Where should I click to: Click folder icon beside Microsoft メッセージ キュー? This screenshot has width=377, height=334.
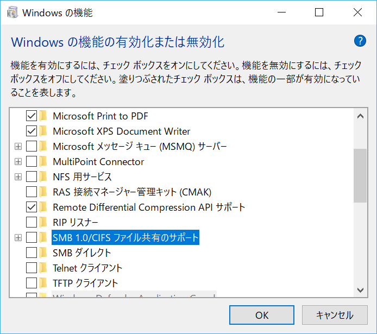click(x=43, y=146)
